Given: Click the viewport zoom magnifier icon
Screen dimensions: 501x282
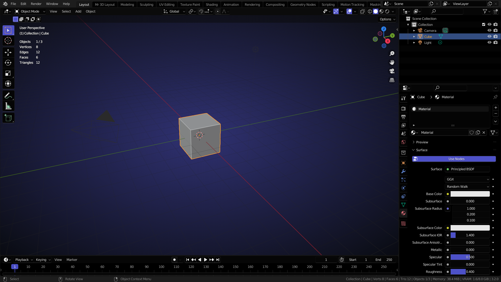Looking at the screenshot, I should pos(392,53).
